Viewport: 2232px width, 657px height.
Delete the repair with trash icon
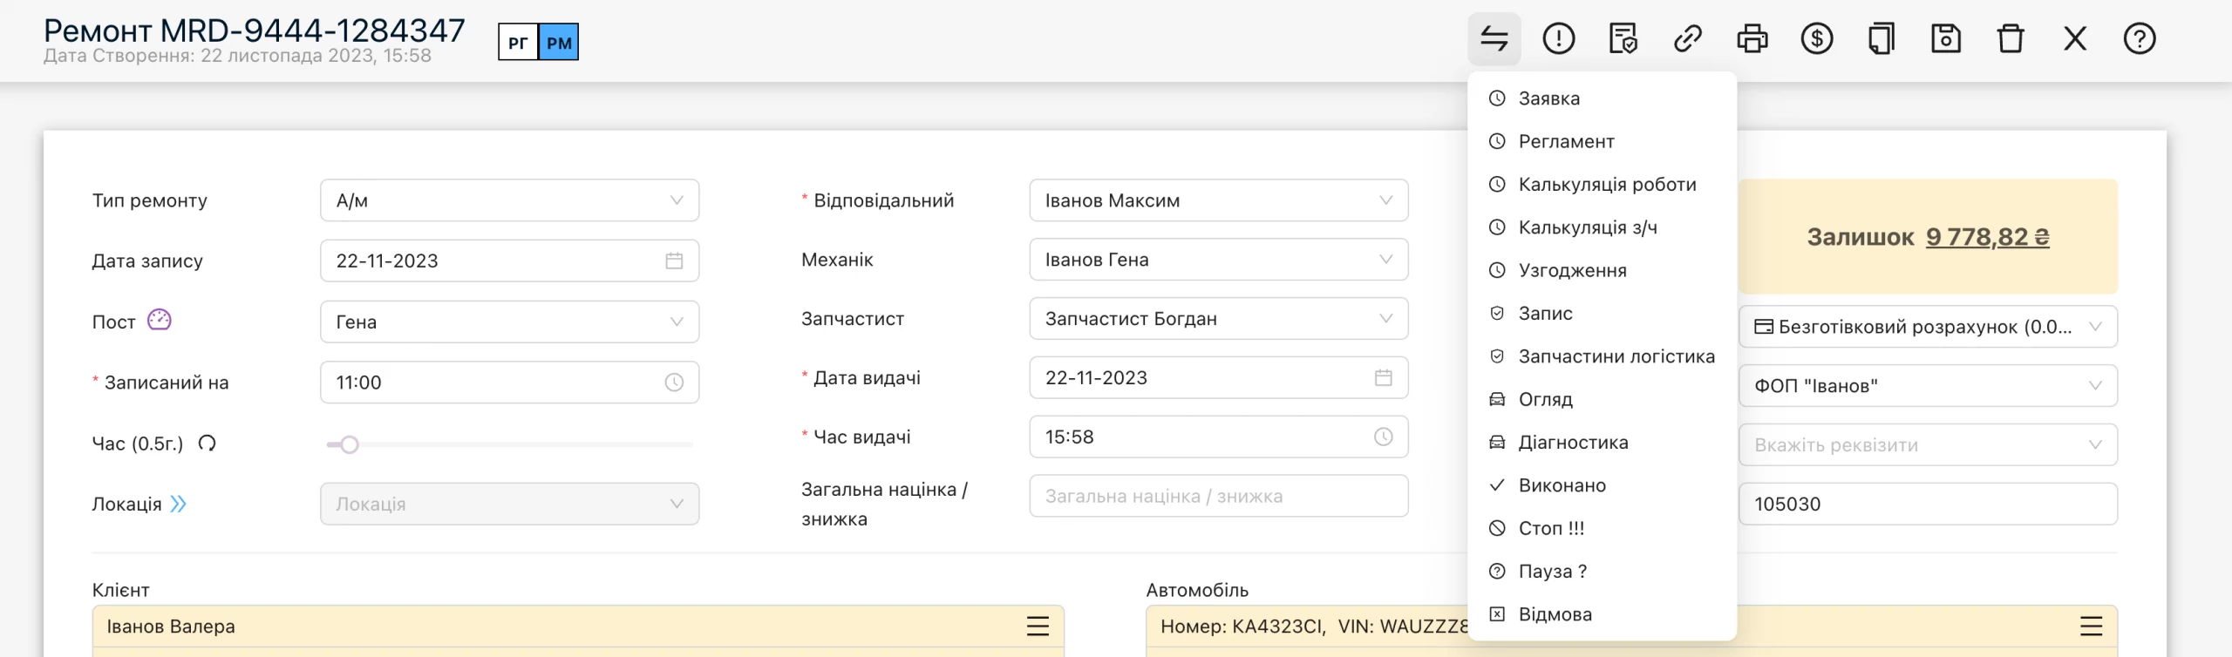(x=2010, y=38)
